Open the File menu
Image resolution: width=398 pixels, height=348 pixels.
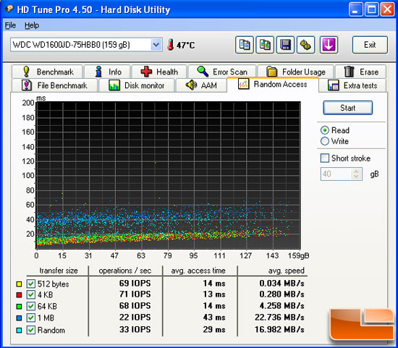pos(10,25)
